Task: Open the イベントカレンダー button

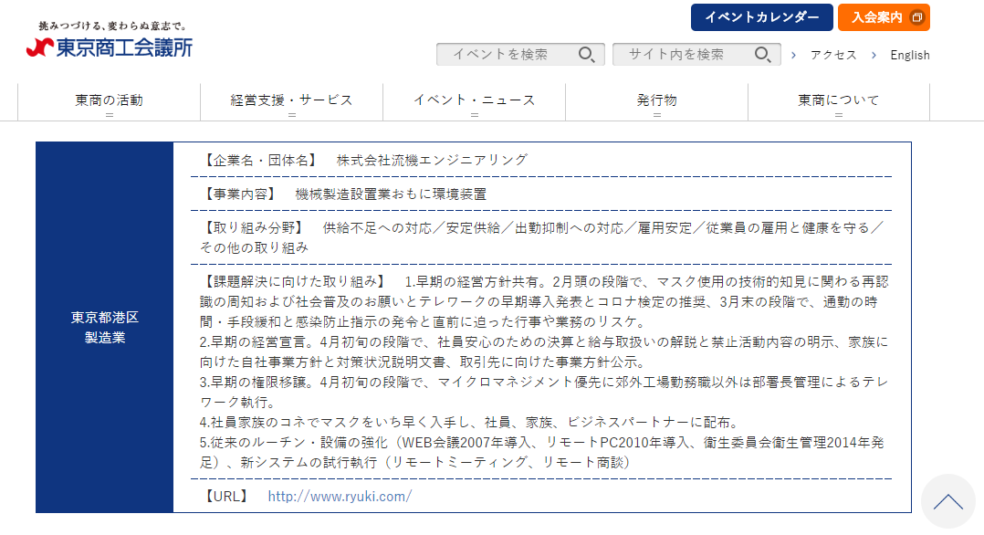Action: (762, 17)
